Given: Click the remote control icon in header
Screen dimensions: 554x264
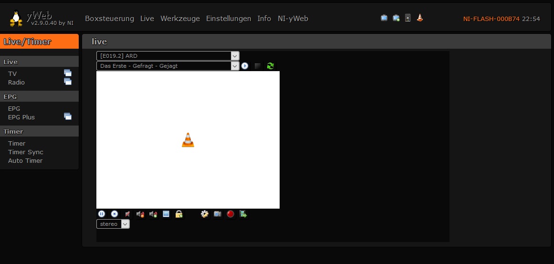Looking at the screenshot, I should coord(408,18).
